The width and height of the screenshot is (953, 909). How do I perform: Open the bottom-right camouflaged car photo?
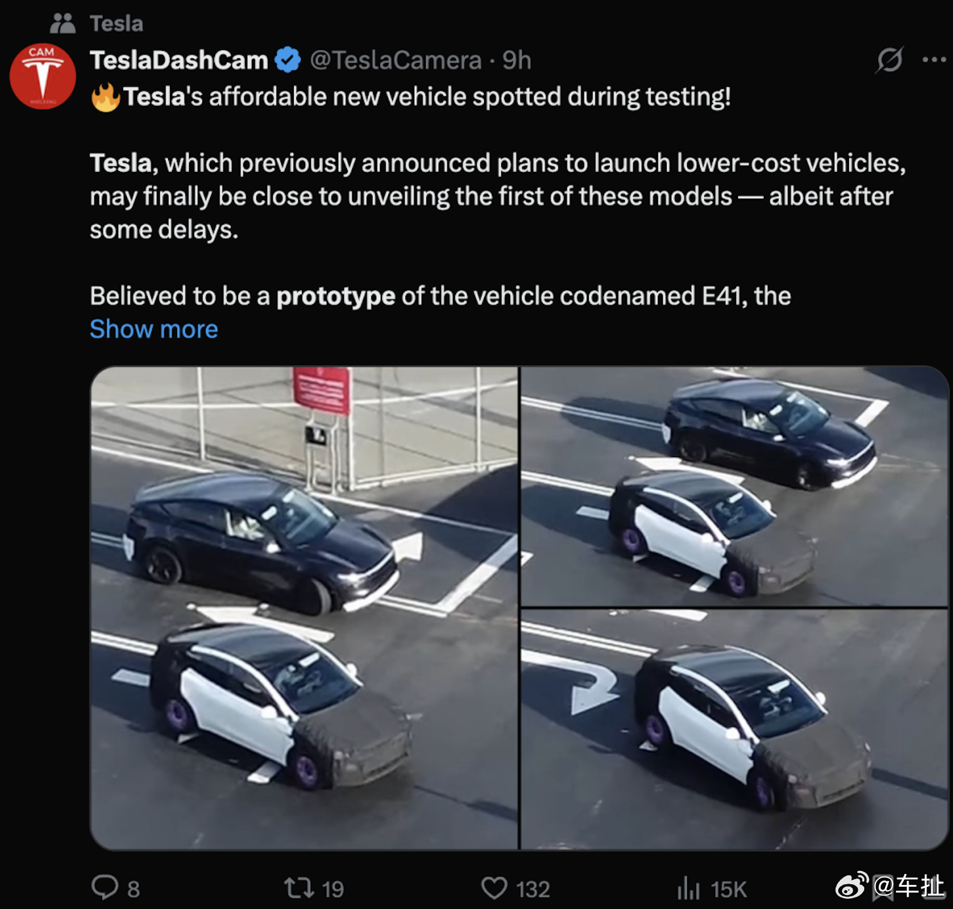pos(734,729)
